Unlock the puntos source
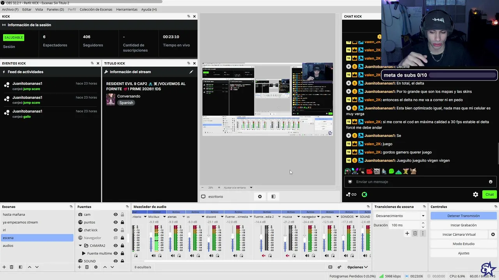This screenshot has width=499, height=280. pos(122,222)
